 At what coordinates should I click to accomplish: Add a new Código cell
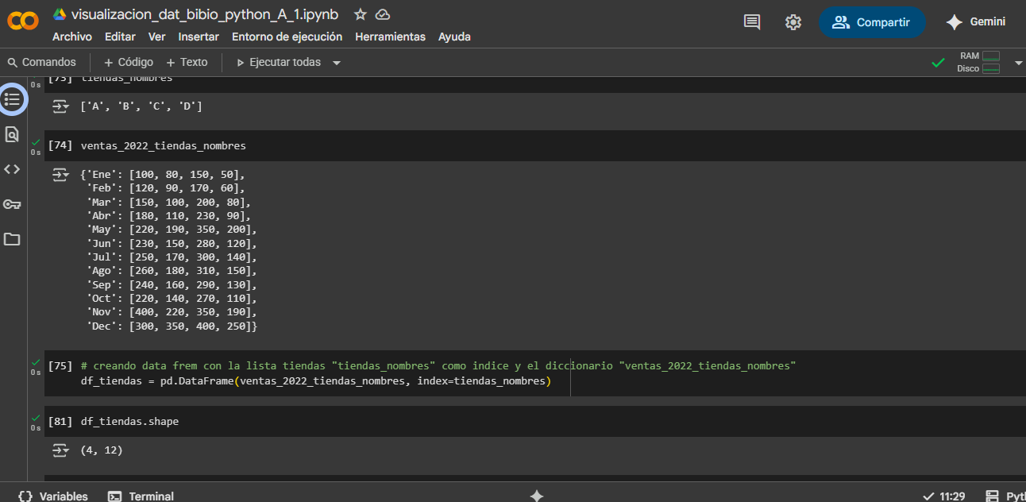point(129,62)
